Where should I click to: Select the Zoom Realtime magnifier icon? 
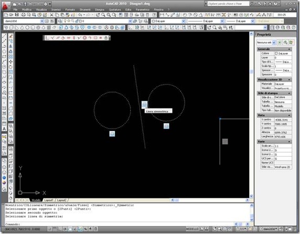pos(103,15)
